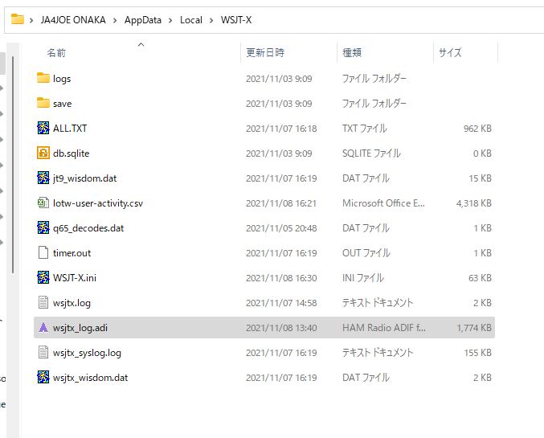Click the SQLITE ファイル type cell
544x438 pixels.
[371, 154]
